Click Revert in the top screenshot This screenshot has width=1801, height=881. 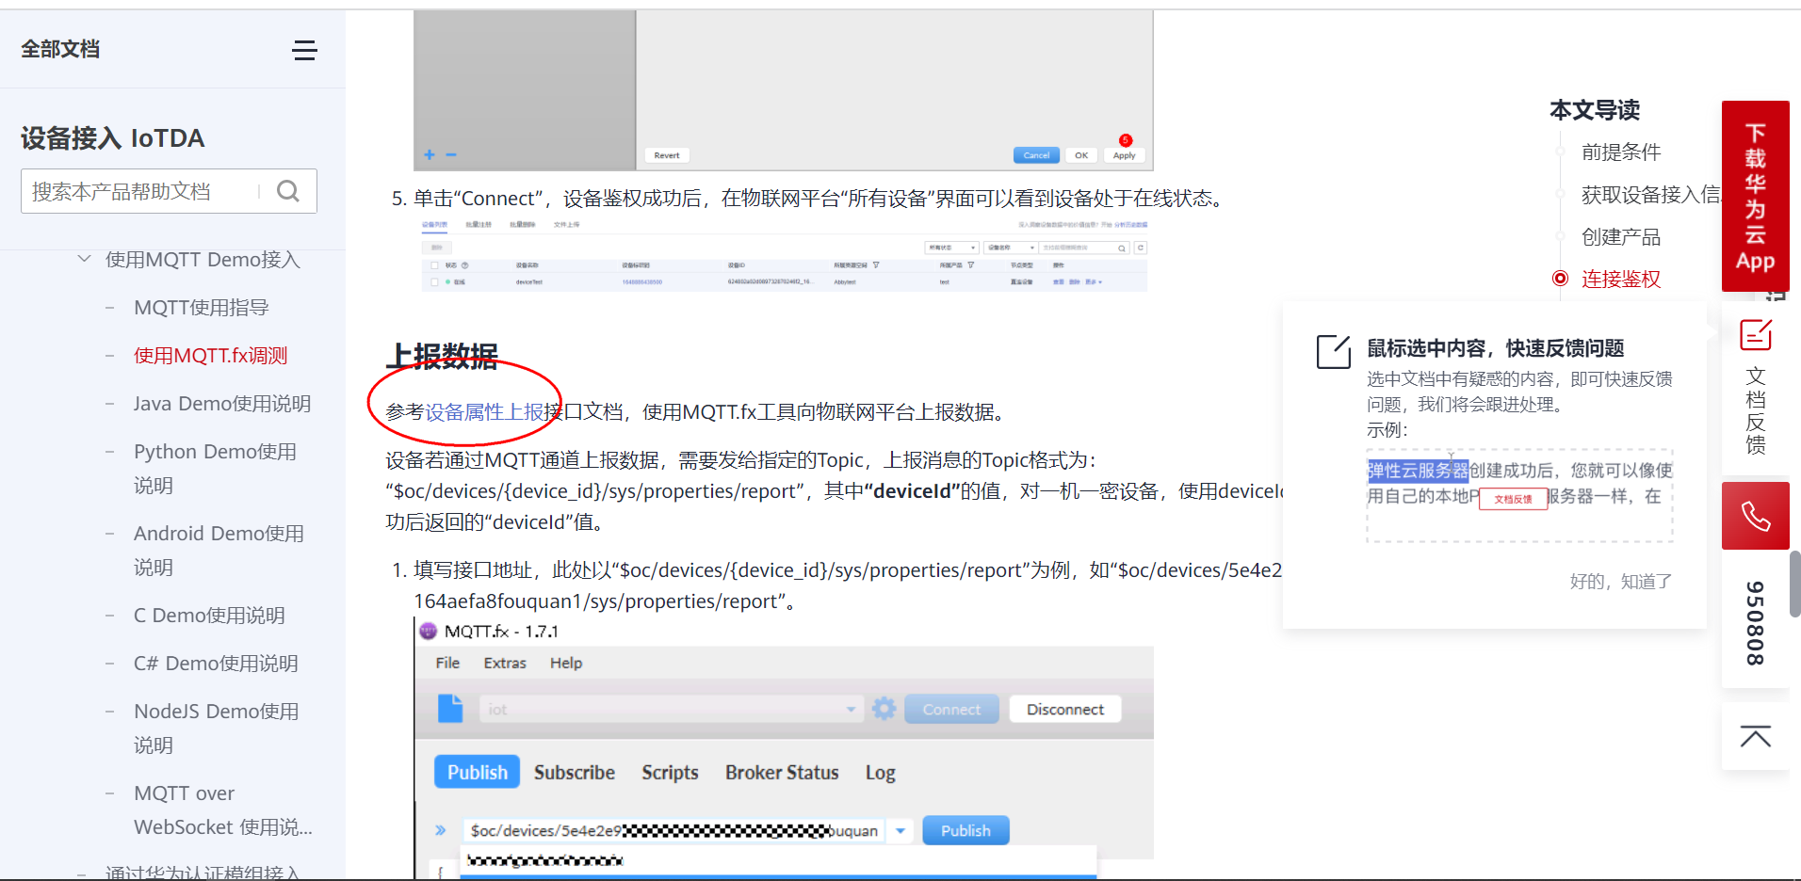point(667,155)
